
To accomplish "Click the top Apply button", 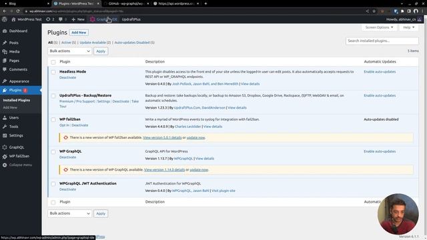I will [x=101, y=51].
